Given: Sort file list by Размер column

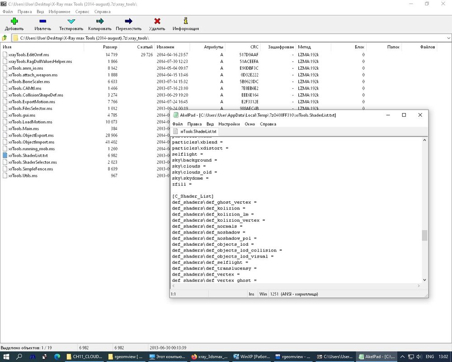Looking at the screenshot, I should click(110, 47).
